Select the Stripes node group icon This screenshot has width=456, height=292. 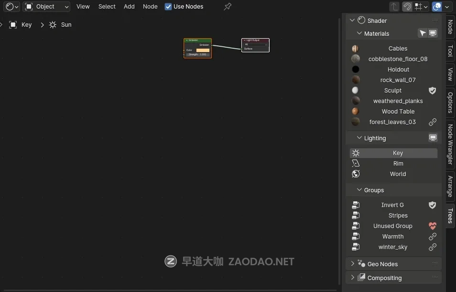(x=356, y=215)
